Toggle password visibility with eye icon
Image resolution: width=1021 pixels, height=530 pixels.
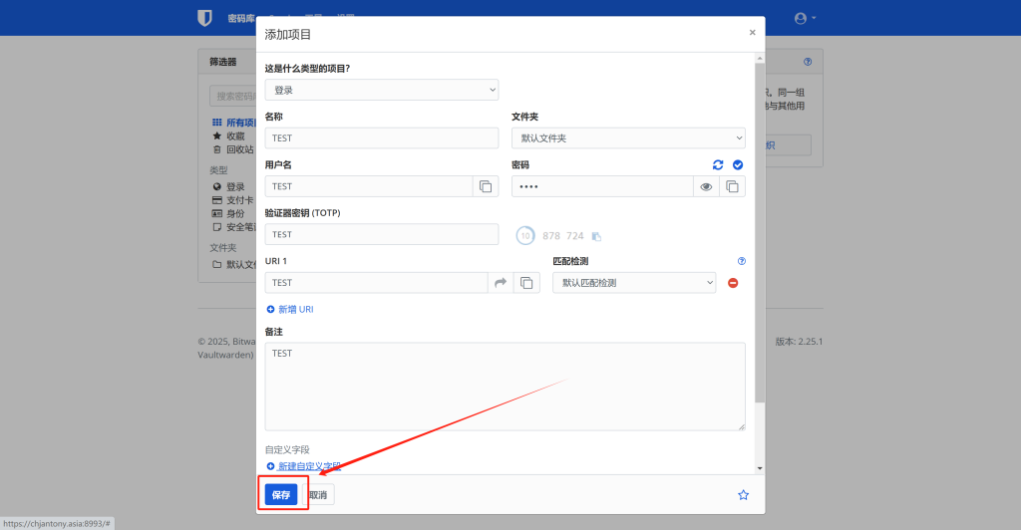tap(706, 186)
